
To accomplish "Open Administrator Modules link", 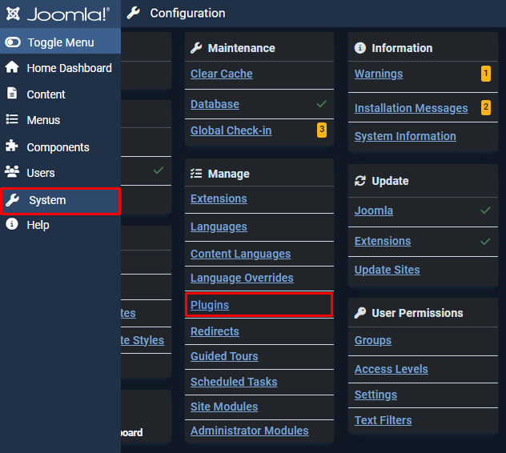I will 250,431.
